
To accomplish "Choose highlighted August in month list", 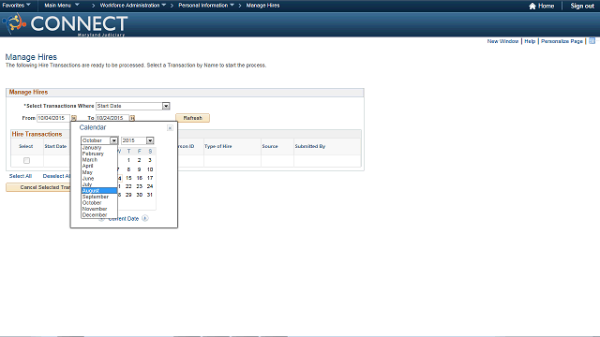I will click(99, 191).
